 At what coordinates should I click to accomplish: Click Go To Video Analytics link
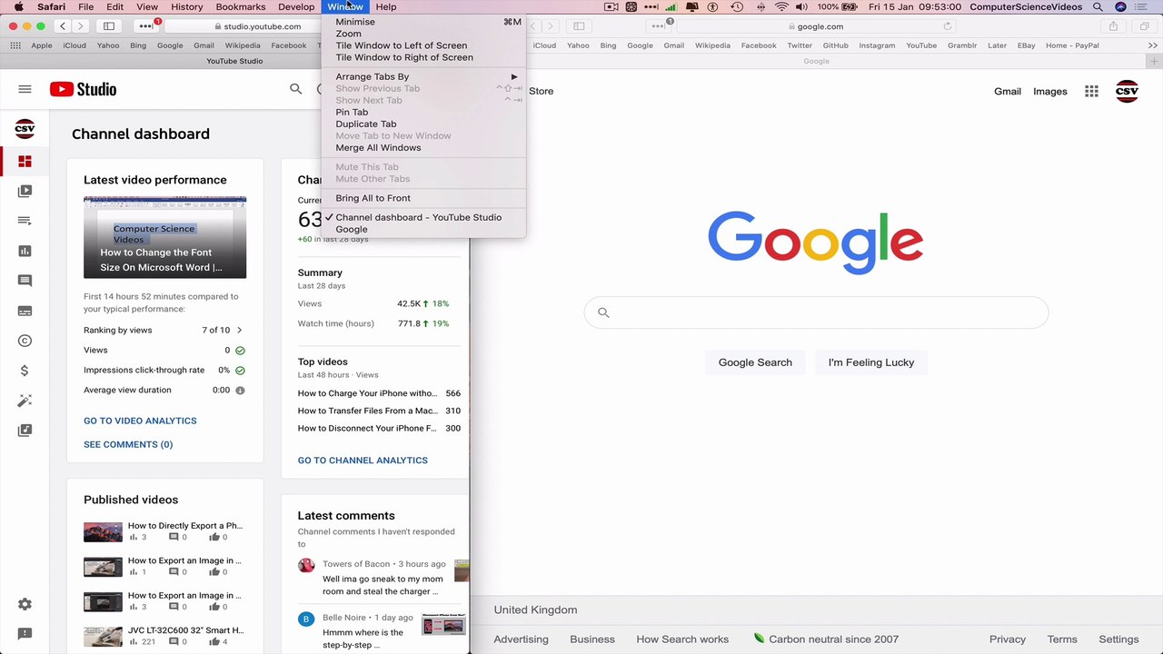point(140,421)
